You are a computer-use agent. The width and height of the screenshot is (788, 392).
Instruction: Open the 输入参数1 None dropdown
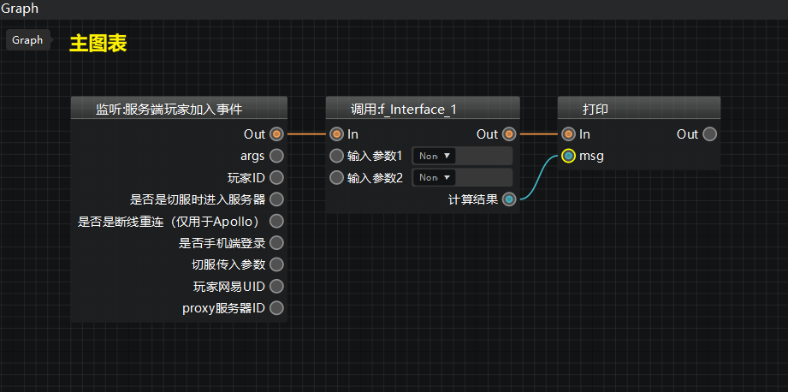point(434,156)
